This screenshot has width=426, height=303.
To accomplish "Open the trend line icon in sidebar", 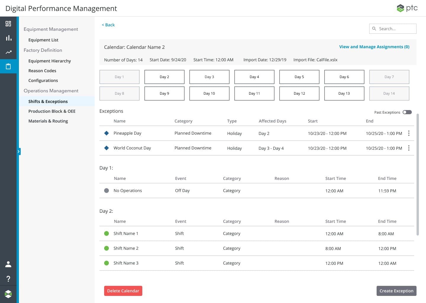I will (x=8, y=52).
